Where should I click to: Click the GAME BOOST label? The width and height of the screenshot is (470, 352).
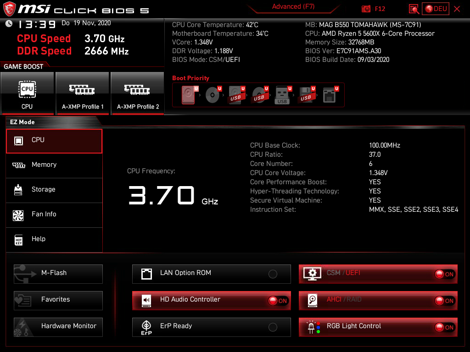click(23, 66)
